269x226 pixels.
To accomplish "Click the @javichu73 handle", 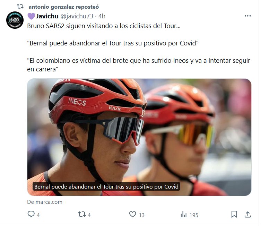I will point(77,16).
